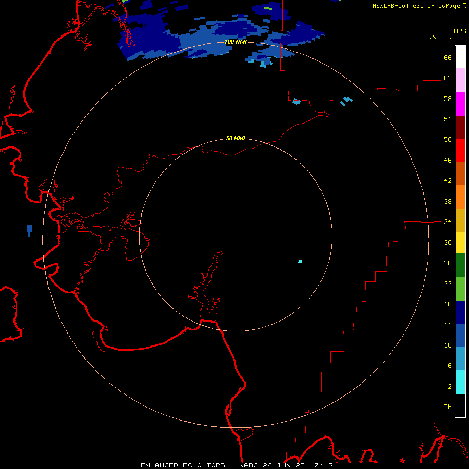Click the legend value 6
Image resolution: width=469 pixels, height=469 pixels.
click(449, 365)
